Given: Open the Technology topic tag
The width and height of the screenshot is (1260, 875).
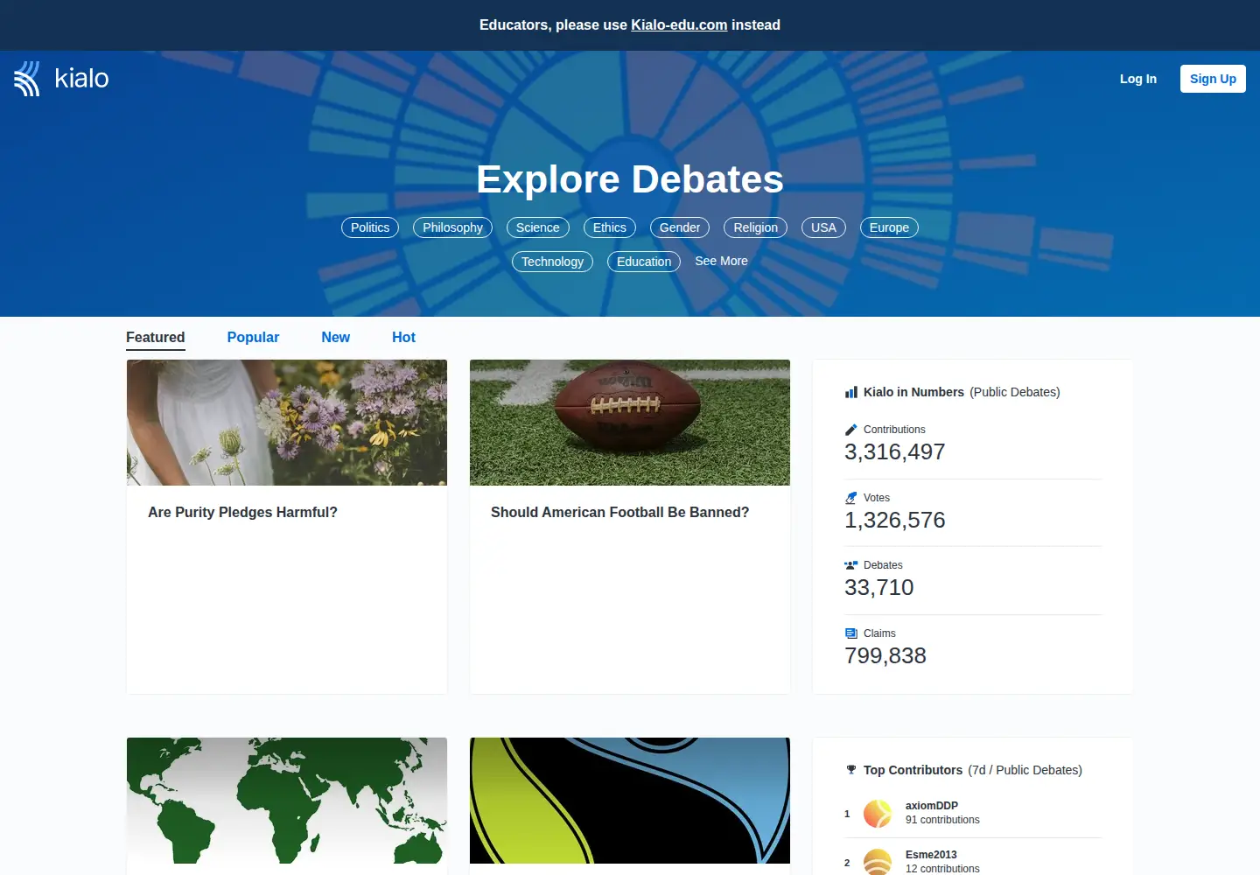Looking at the screenshot, I should pos(552,262).
